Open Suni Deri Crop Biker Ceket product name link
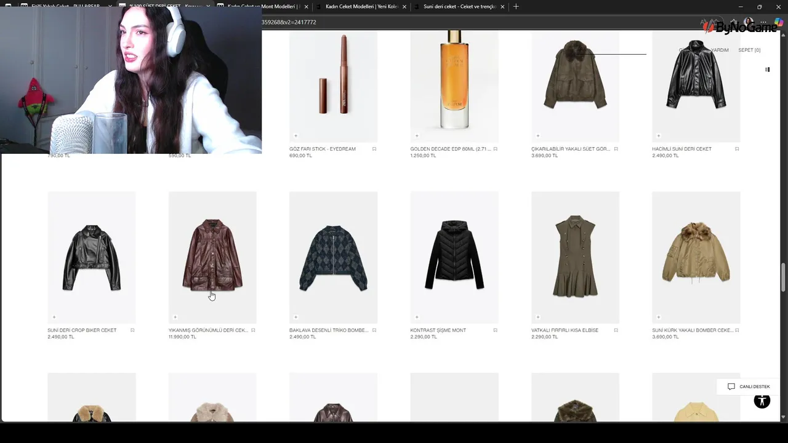788x443 pixels. [82, 330]
